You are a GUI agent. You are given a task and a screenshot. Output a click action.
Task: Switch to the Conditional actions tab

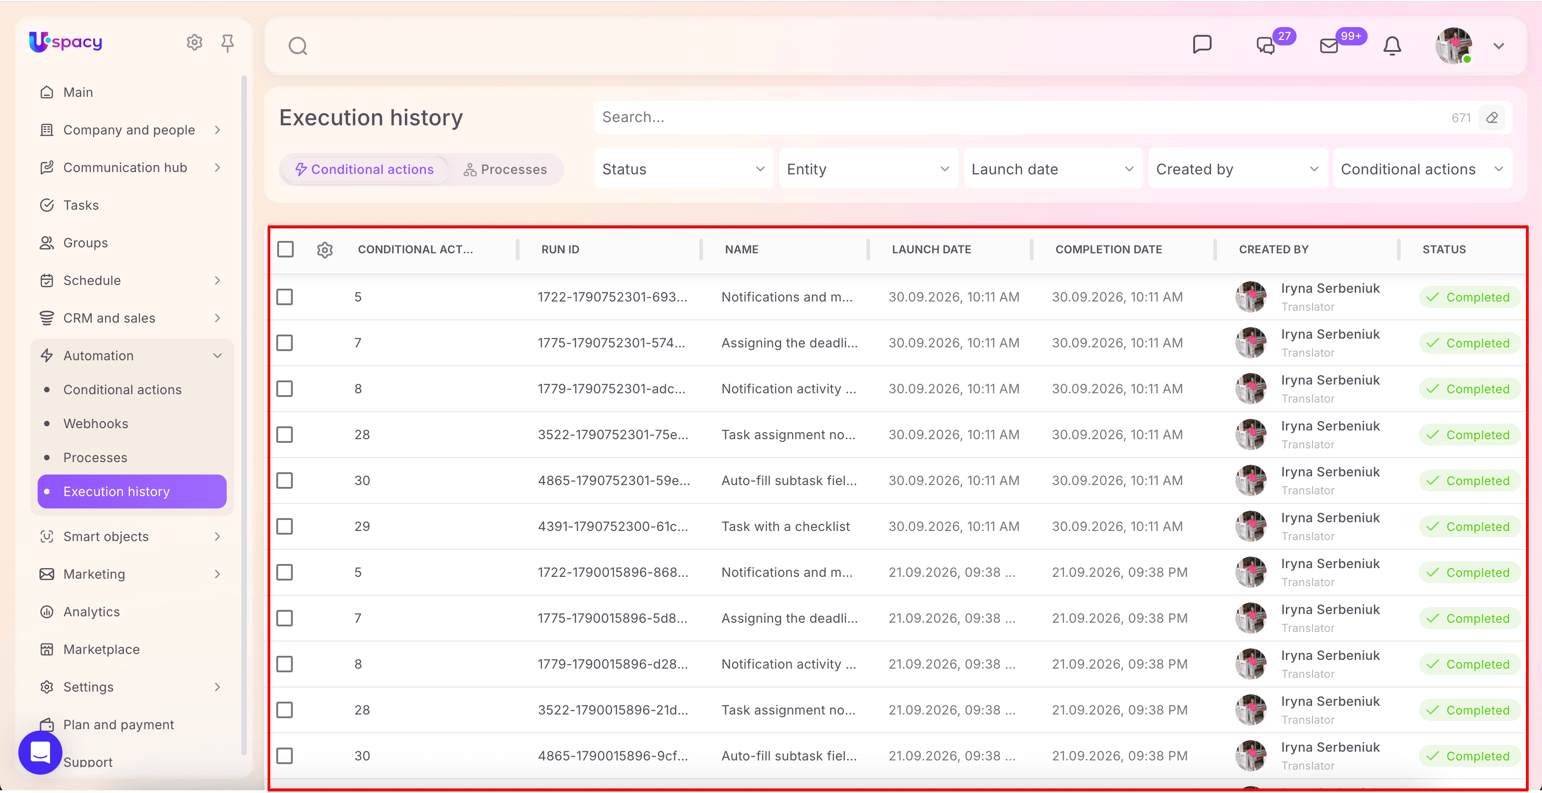click(364, 170)
